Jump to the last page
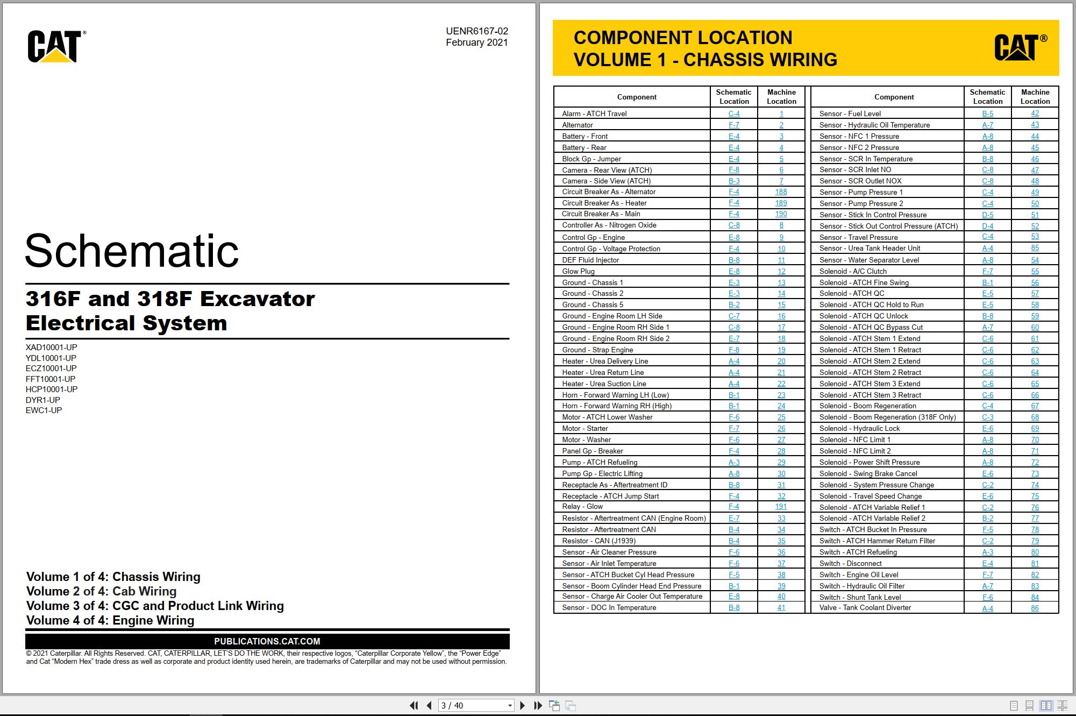Screen dimensions: 1076x716 coord(538,705)
